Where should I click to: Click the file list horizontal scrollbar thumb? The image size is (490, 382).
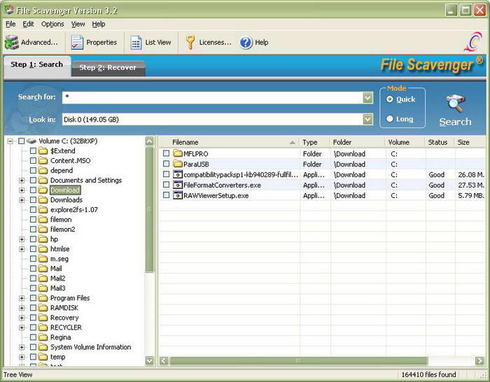coord(298,361)
